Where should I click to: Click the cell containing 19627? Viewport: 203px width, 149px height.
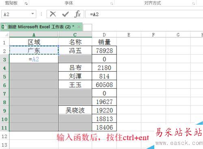pos(104,102)
